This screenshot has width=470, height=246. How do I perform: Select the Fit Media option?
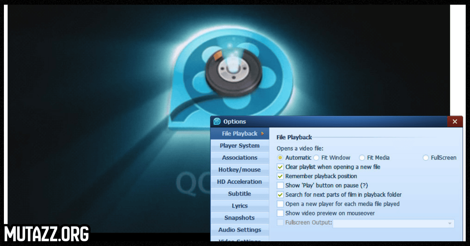click(x=362, y=157)
